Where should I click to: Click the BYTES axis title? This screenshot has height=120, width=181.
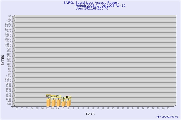pyautogui.click(x=3, y=60)
